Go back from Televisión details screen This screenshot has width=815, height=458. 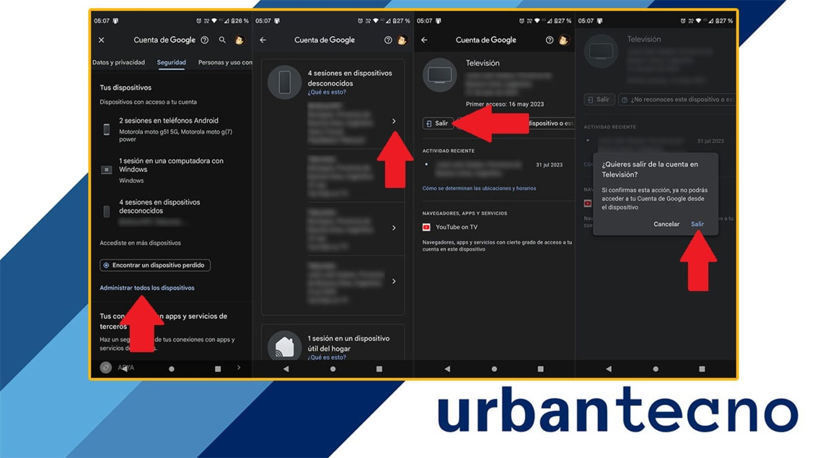pyautogui.click(x=424, y=40)
